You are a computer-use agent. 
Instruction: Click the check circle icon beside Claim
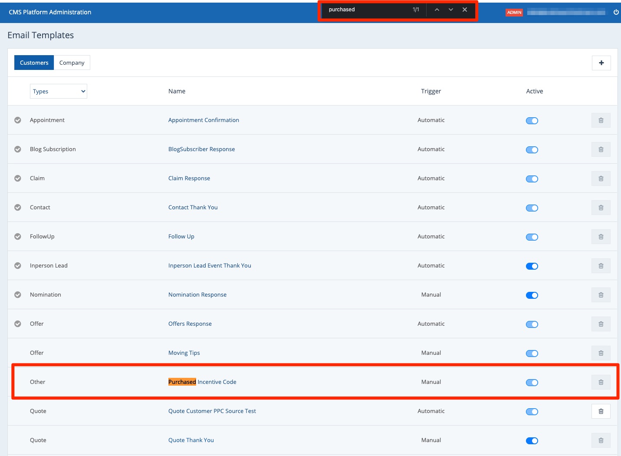[x=18, y=178]
